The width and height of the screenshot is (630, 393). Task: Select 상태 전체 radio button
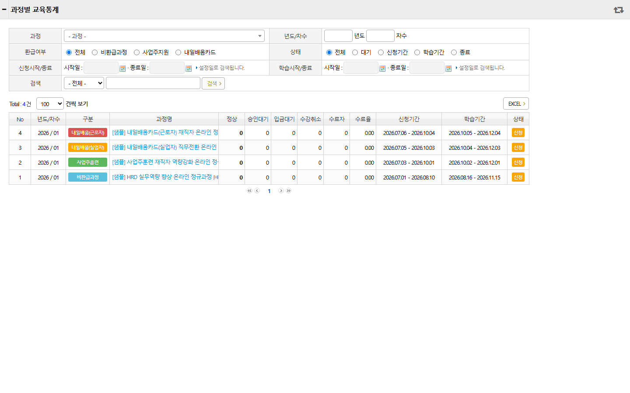point(329,52)
